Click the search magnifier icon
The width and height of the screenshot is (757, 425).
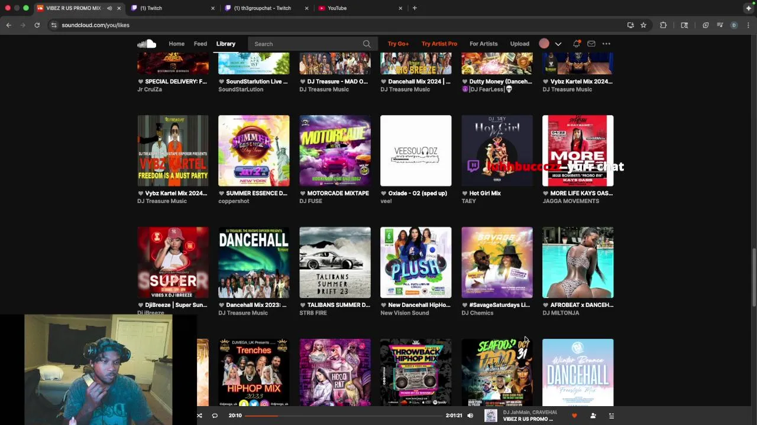pos(367,44)
